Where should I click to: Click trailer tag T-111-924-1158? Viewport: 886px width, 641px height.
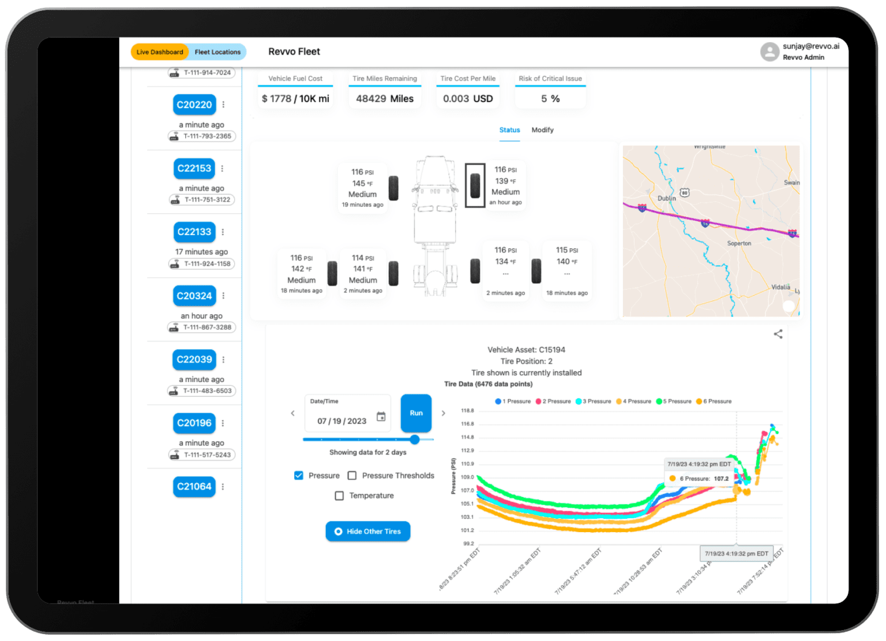202,263
